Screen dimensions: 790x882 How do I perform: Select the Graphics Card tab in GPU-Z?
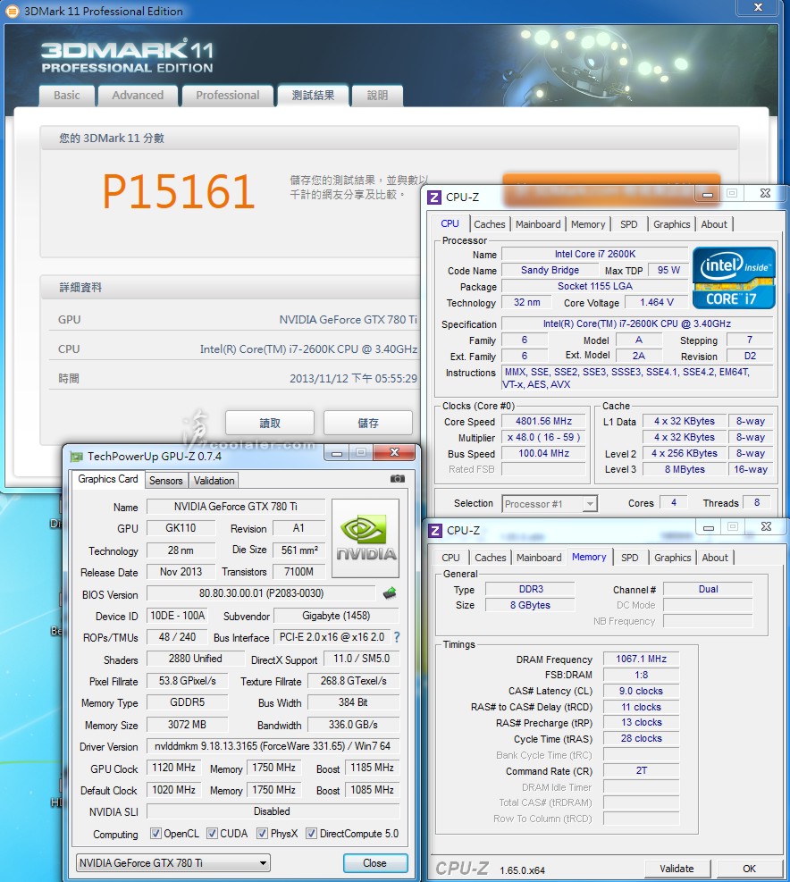pos(107,479)
